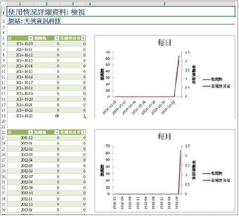239x216 pixels.
Task: Select row header 19
Action: [4, 116]
